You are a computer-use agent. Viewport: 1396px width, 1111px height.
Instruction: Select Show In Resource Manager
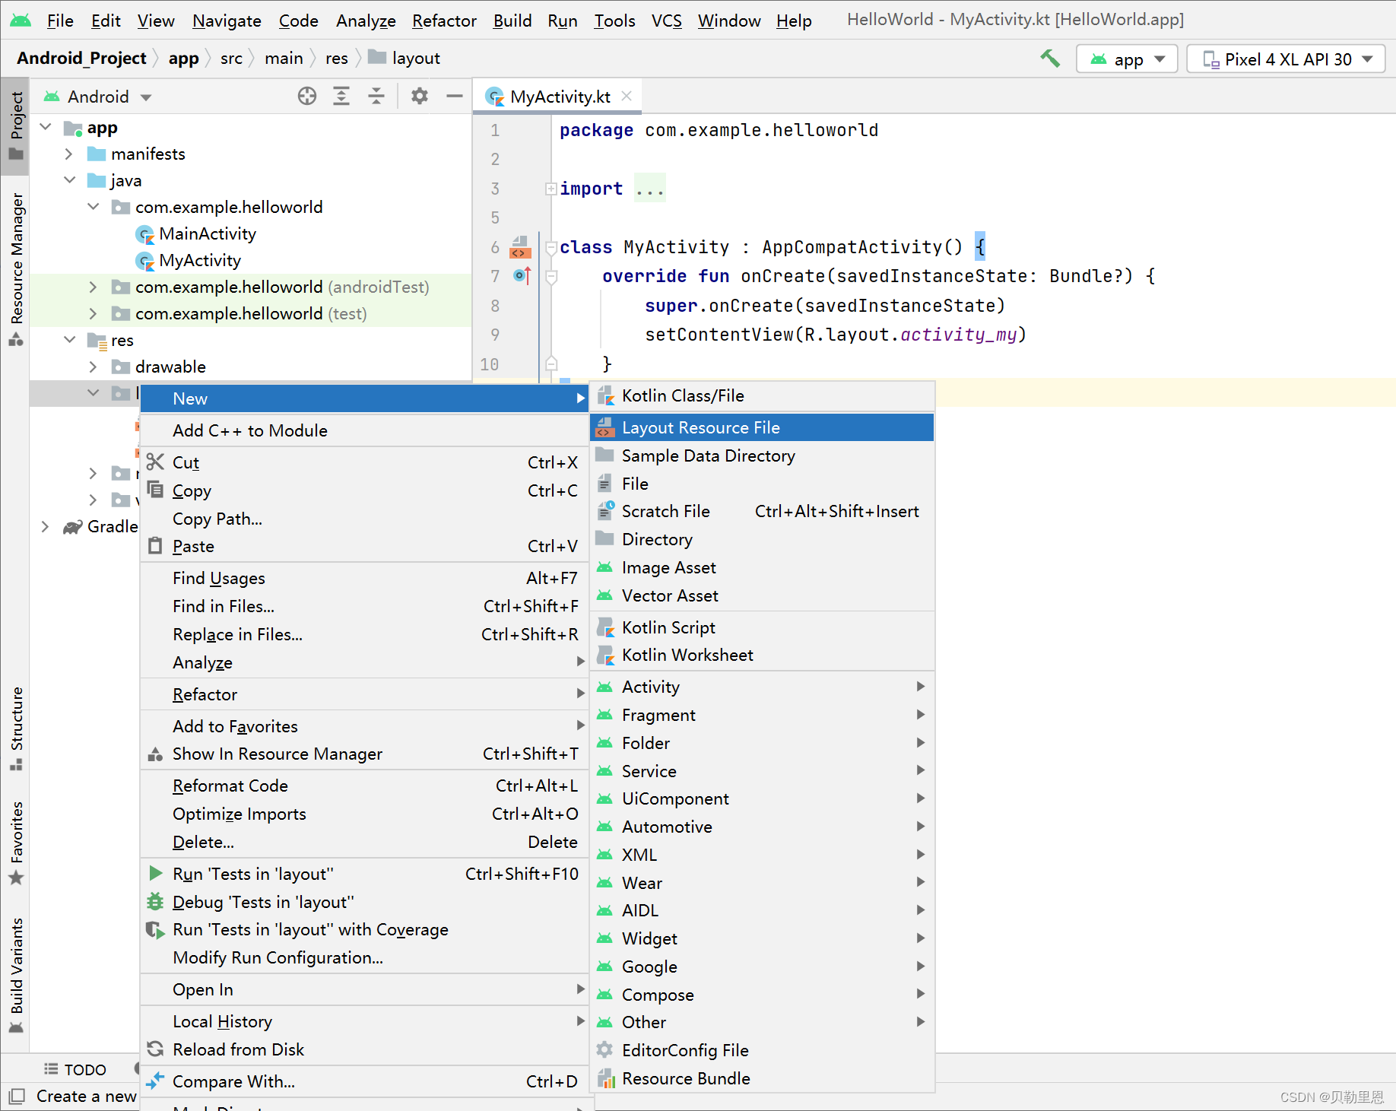364,754
